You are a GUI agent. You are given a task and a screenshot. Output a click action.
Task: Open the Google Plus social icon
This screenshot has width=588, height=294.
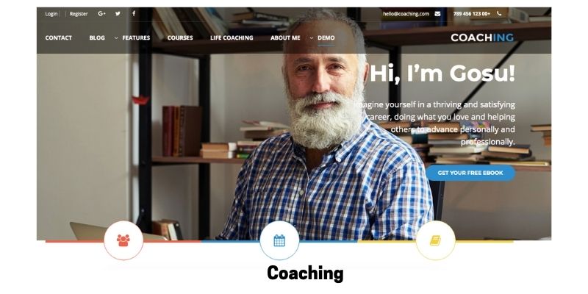tap(101, 13)
